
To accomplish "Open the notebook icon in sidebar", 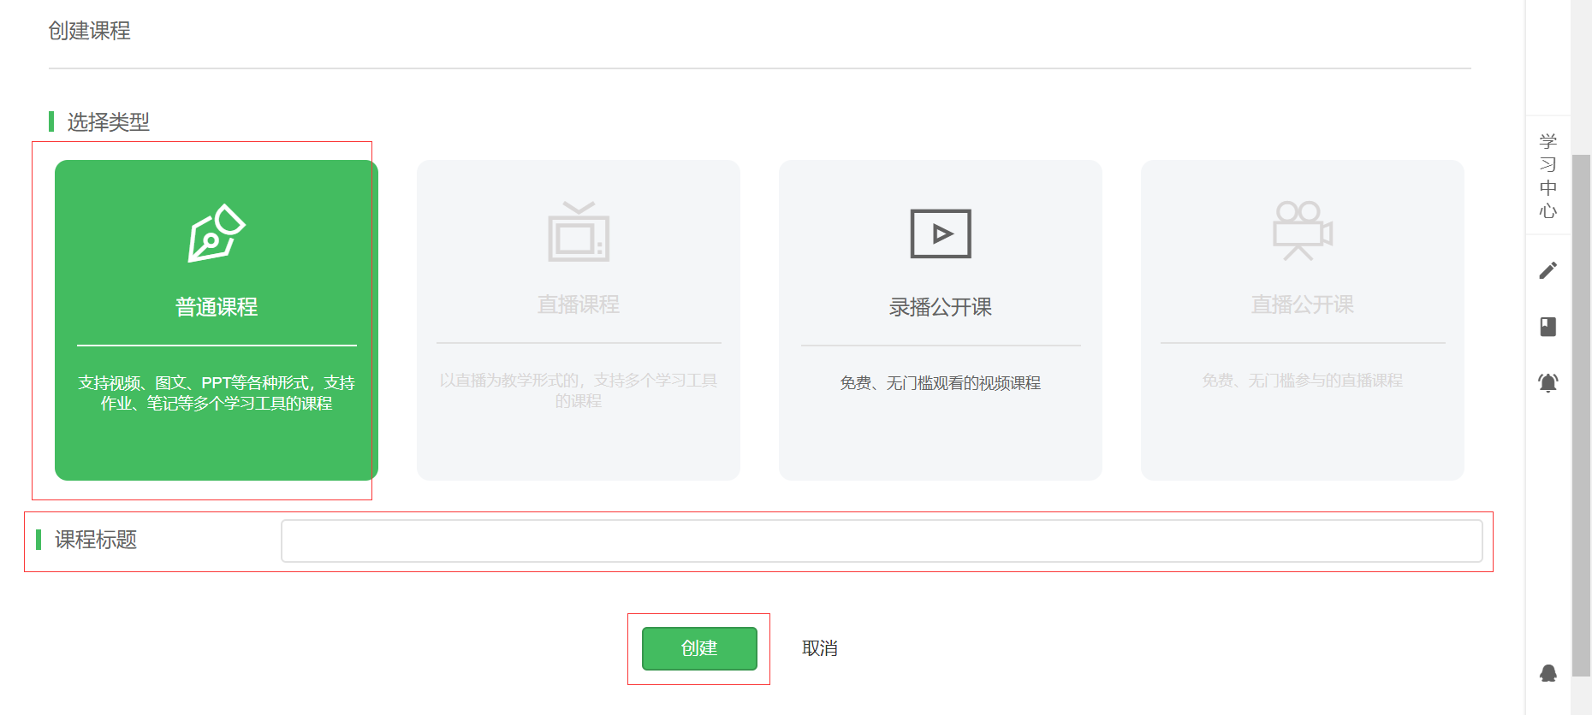I will [1547, 327].
